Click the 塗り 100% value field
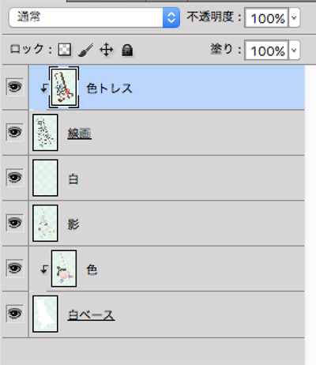 click(266, 50)
